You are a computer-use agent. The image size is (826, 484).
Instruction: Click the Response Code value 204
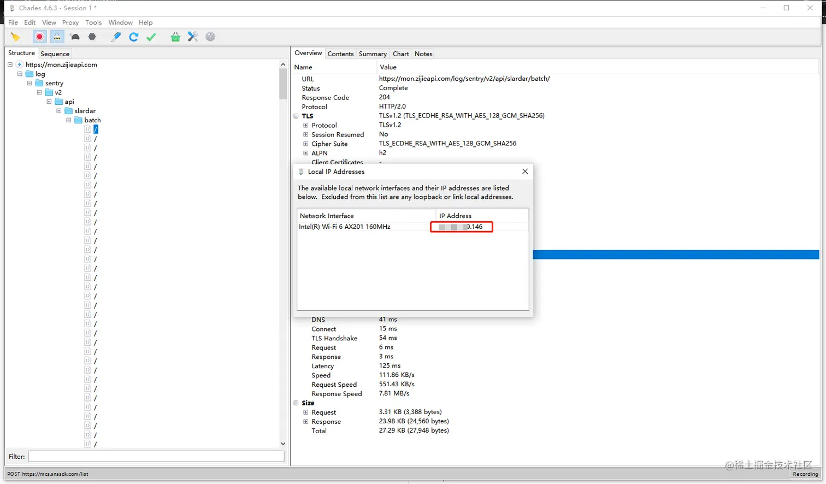(x=385, y=97)
